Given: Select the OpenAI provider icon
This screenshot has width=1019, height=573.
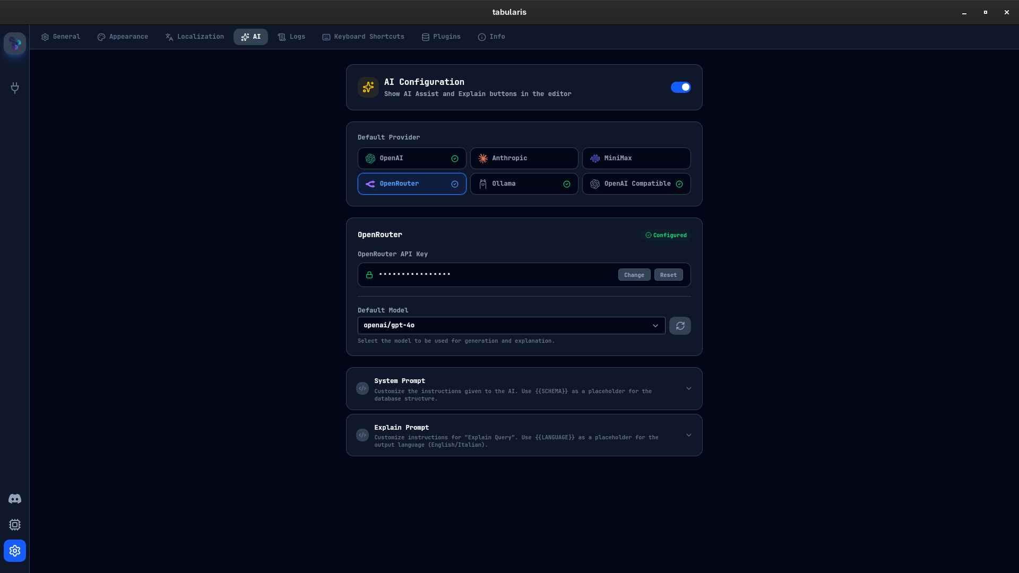Looking at the screenshot, I should pos(370,158).
